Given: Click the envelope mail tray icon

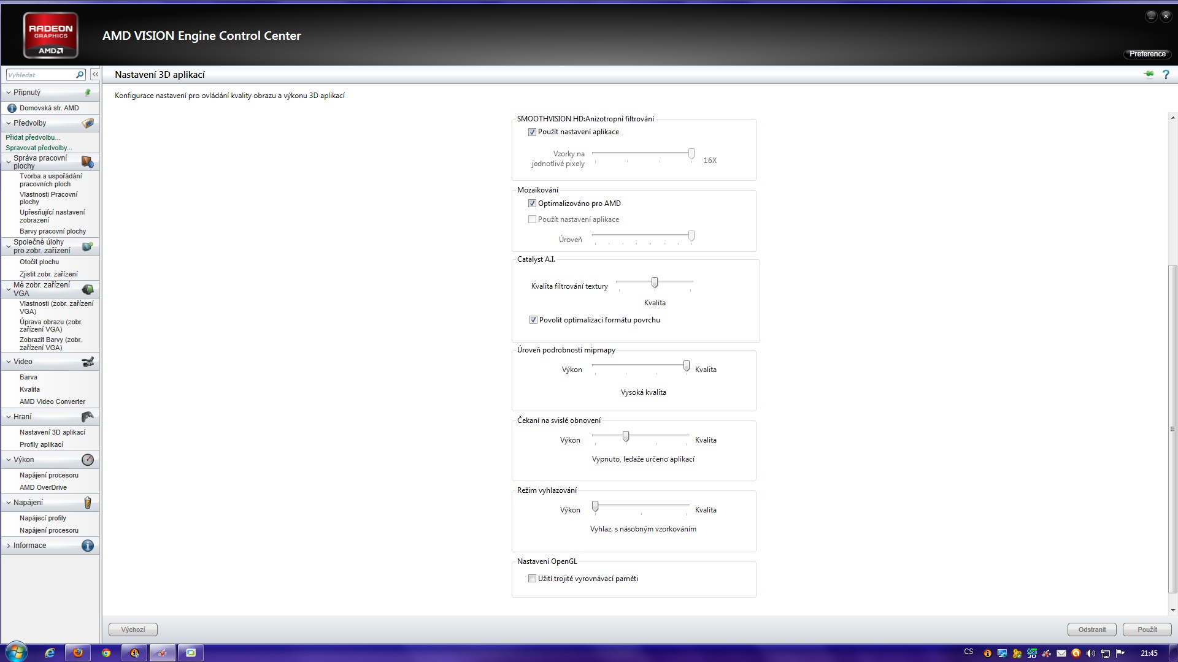Looking at the screenshot, I should 1061,653.
